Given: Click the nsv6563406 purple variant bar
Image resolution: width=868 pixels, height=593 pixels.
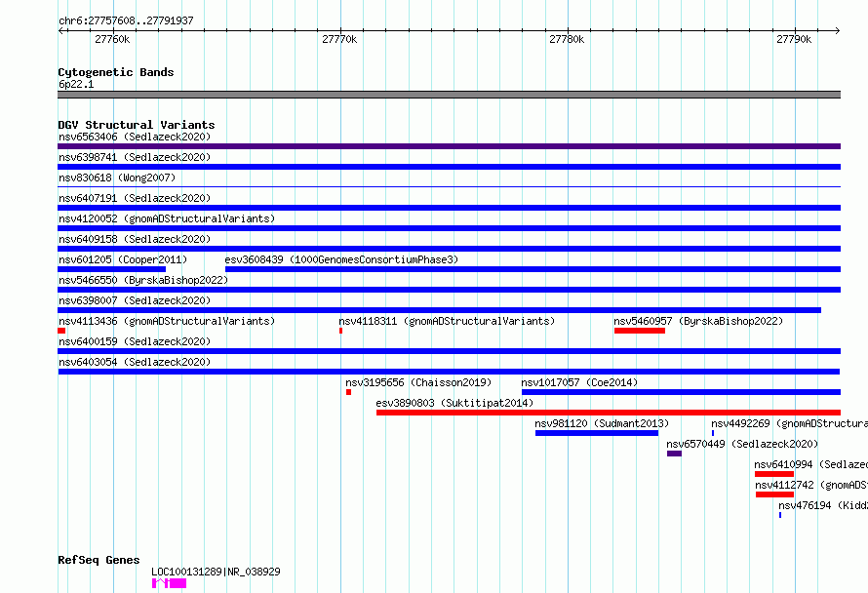Looking at the screenshot, I should [x=449, y=146].
